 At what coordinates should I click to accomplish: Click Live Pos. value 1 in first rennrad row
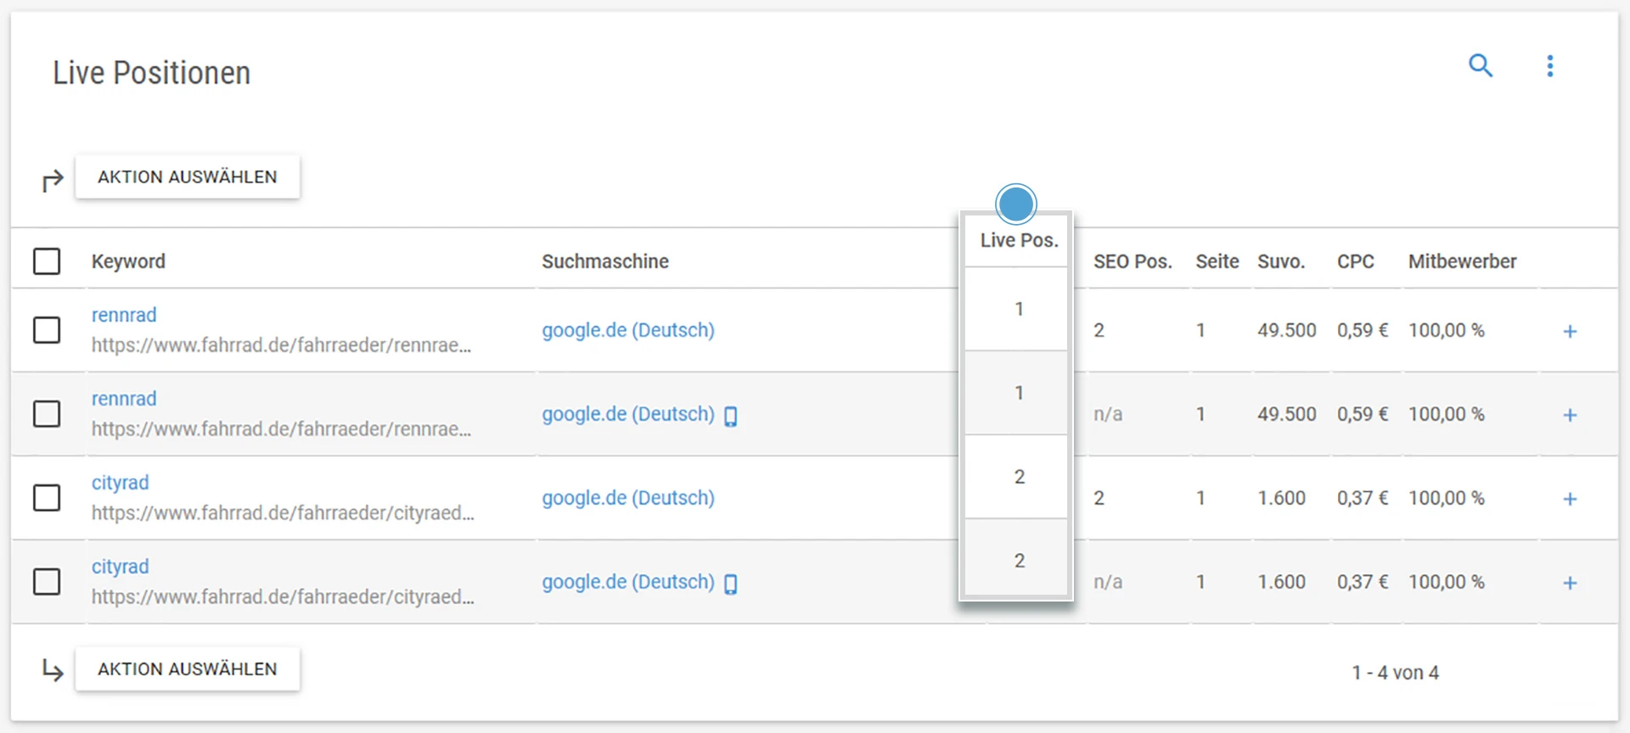coord(1019,309)
